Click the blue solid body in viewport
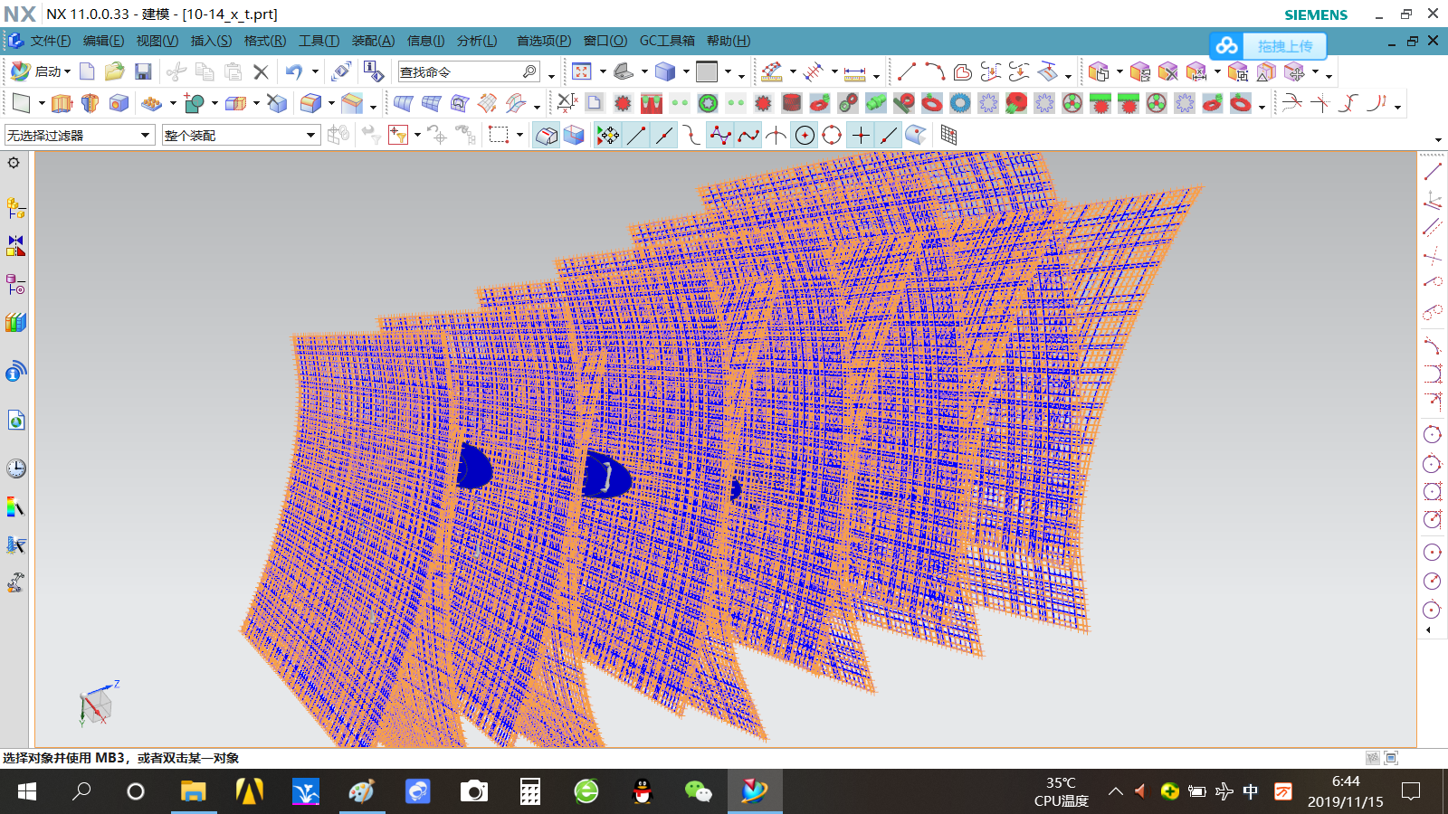Viewport: 1448px width, 814px height. tap(606, 476)
